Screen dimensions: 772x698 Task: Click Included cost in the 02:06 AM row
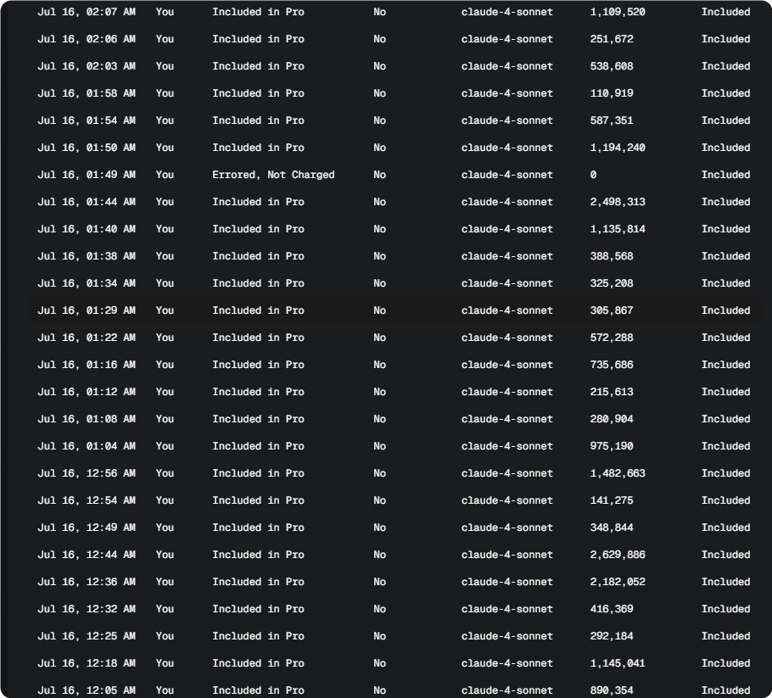725,39
